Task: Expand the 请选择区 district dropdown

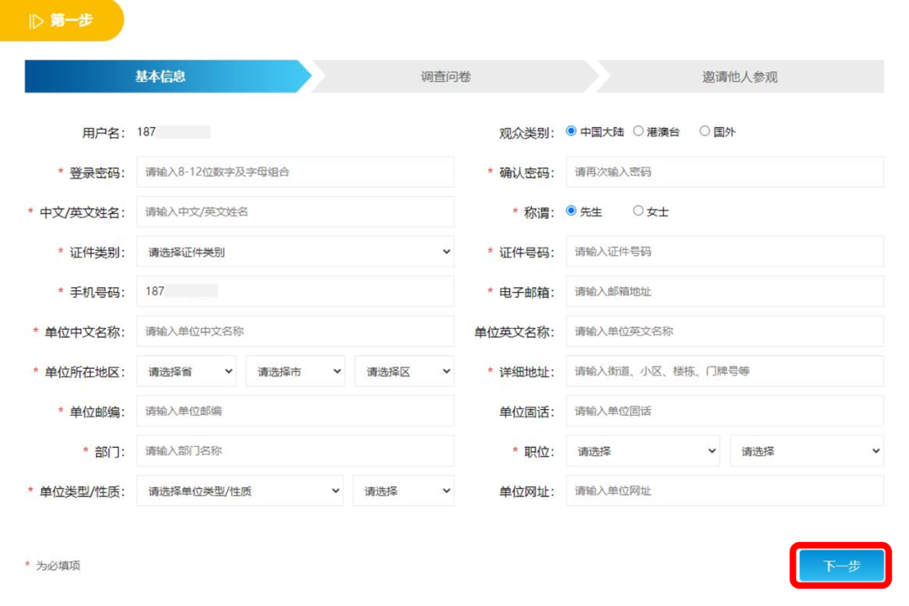Action: click(404, 371)
